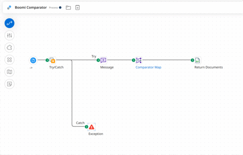The height and width of the screenshot is (155, 243).
Task: Select the red Exception shape icon
Action: coord(92,127)
